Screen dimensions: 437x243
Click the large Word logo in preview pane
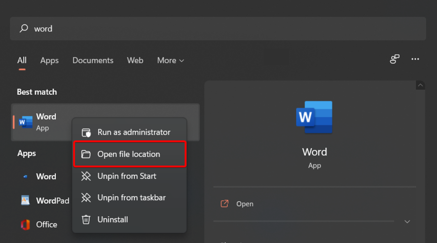click(314, 117)
